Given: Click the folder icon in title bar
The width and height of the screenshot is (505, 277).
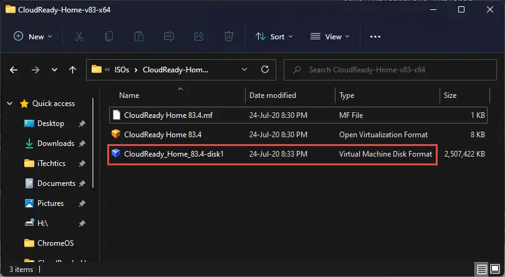Looking at the screenshot, I should pos(11,9).
